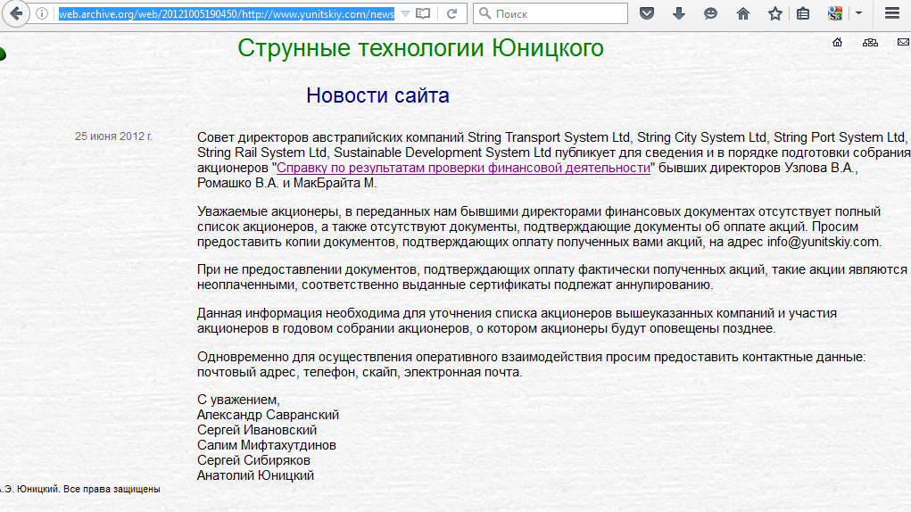Expand the URL history dropdown arrow
The height and width of the screenshot is (512, 911).
click(405, 14)
